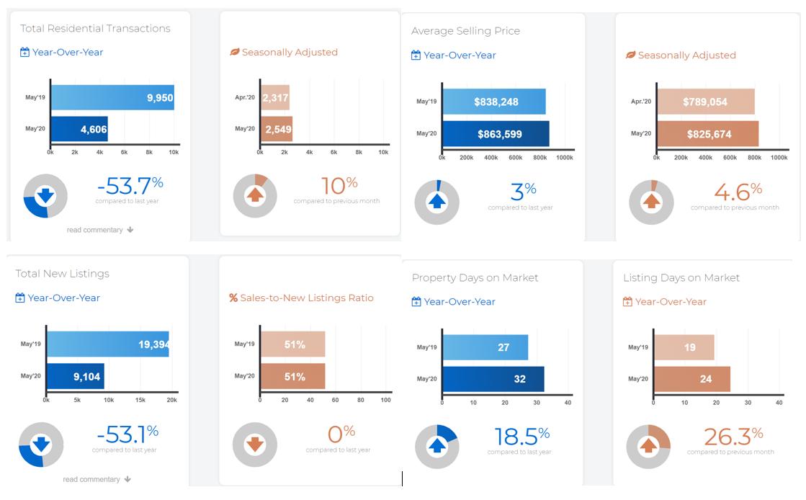Click the leaf icon above the $789,054 bar
The height and width of the screenshot is (500, 806).
pos(630,55)
